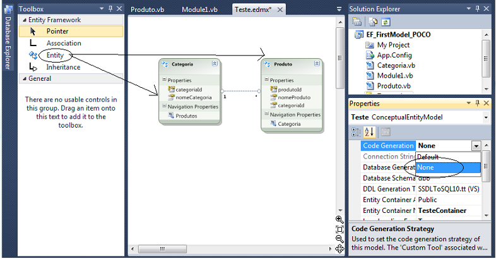Image resolution: width=496 pixels, height=259 pixels.
Task: Toggle auto-hide pin on Solution Explorer
Action: tap(477, 9)
